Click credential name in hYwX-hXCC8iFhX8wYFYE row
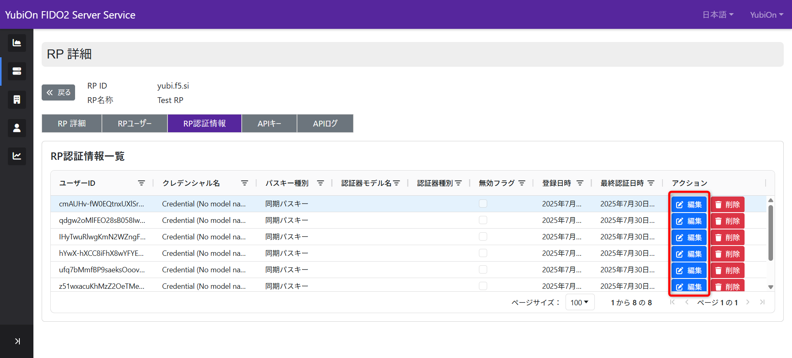Screen dimensions: 792x358 204,253
